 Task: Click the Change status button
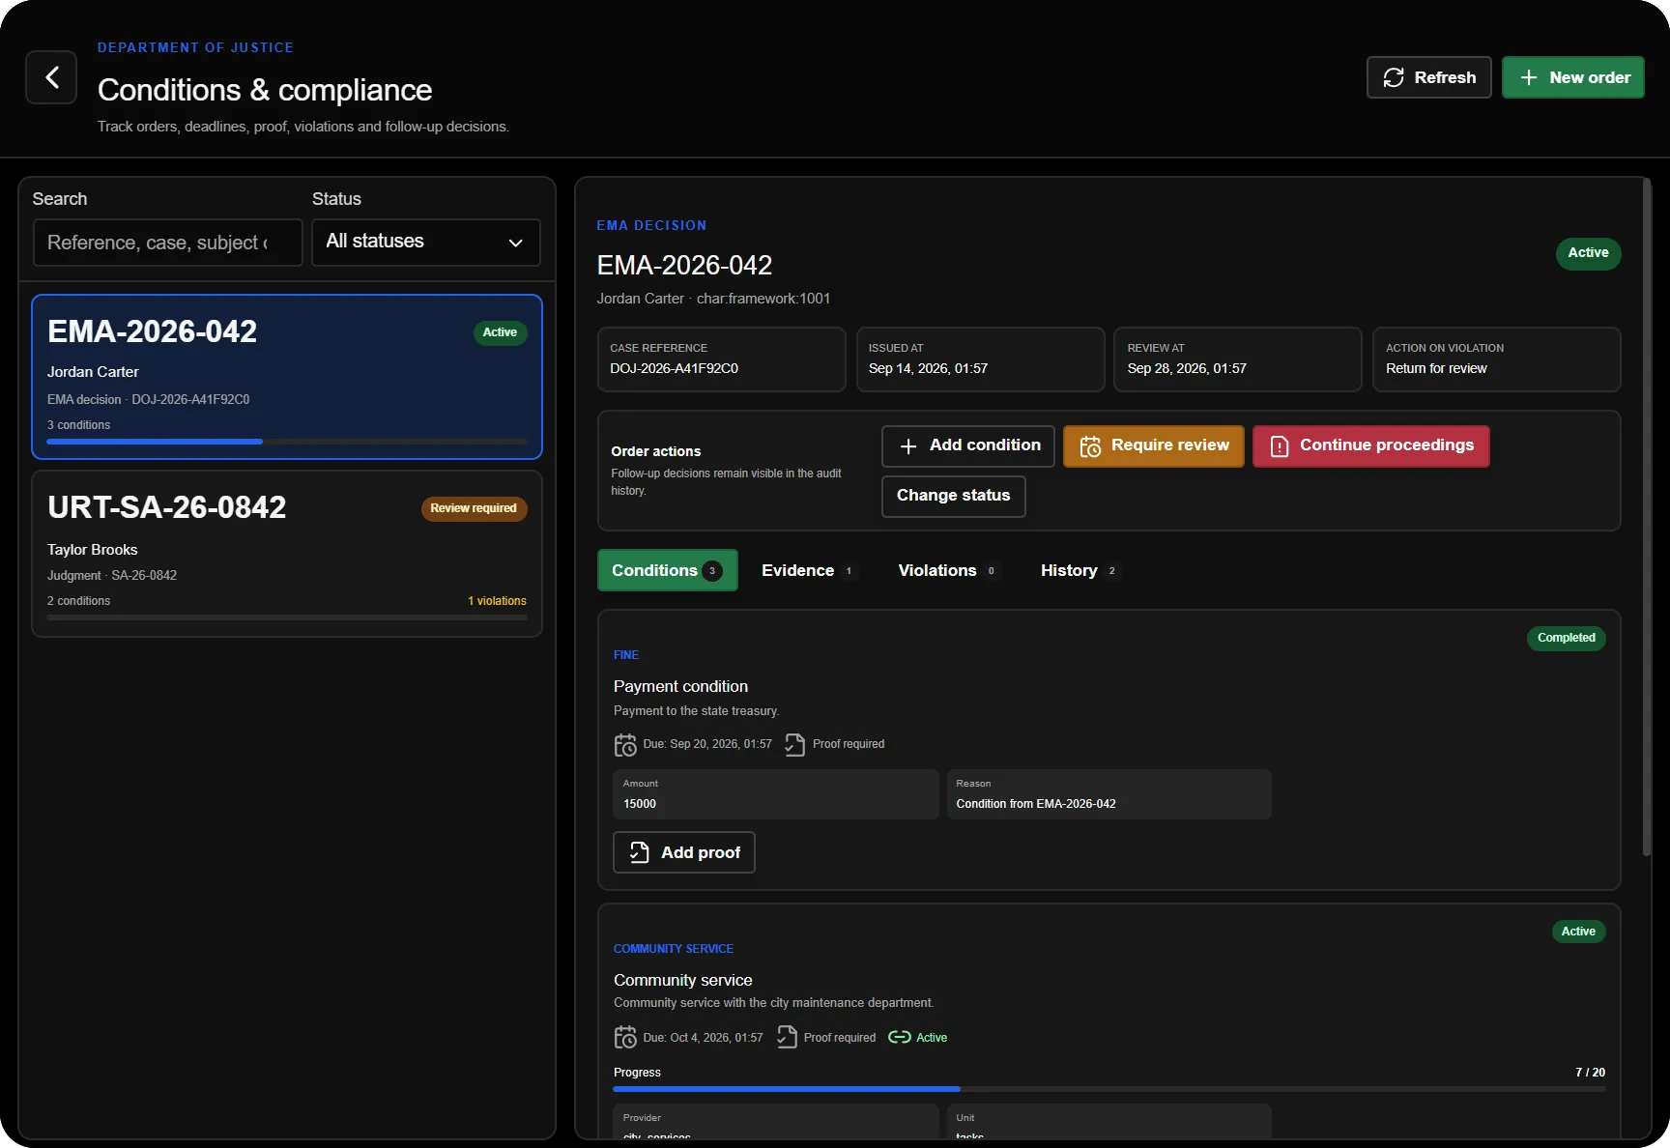click(x=953, y=496)
